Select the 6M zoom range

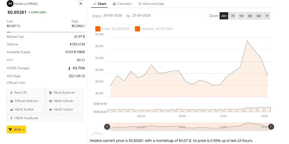pos(259,16)
